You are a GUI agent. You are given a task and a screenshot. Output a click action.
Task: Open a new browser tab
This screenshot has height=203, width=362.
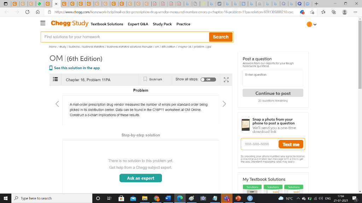[x=316, y=4]
